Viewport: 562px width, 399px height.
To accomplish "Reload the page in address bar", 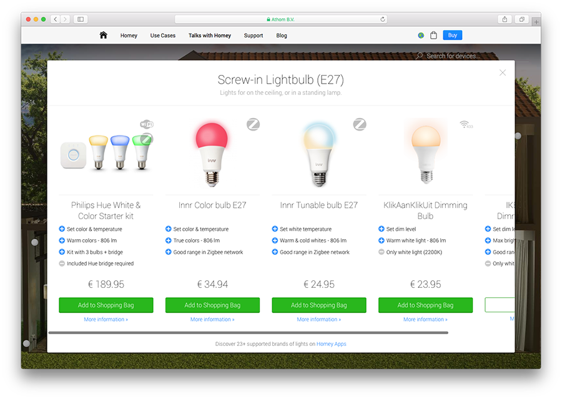I will click(382, 19).
